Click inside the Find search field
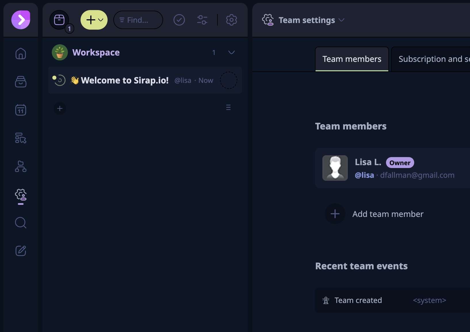Screen dimensions: 470x332 [138, 20]
